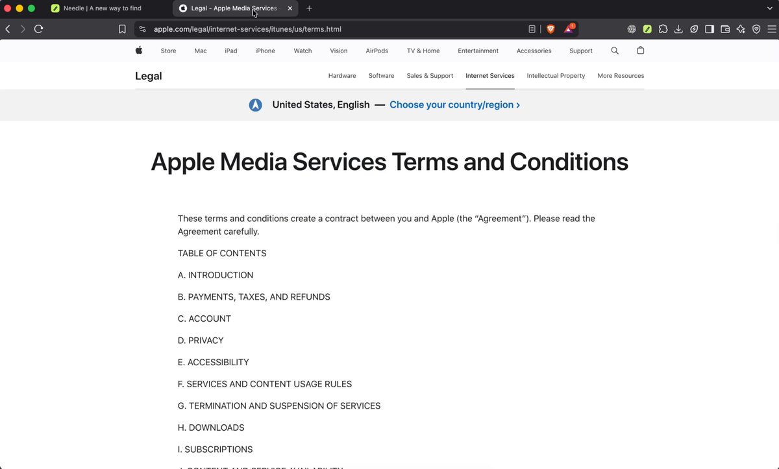The image size is (779, 469).
Task: Toggle reader mode icon
Action: coord(532,29)
